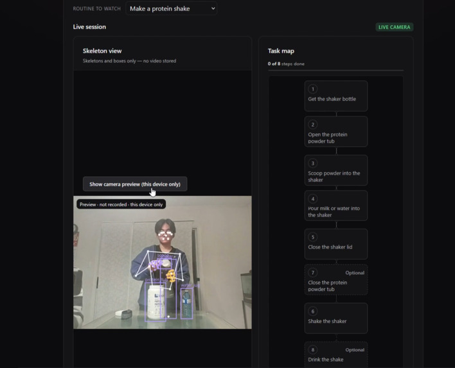The height and width of the screenshot is (368, 455).
Task: Click the 'ROUTINE TO WATCH' label
Action: [96, 9]
